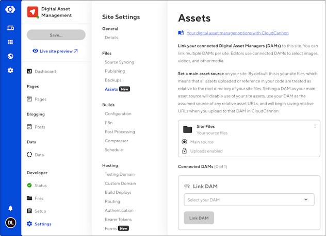Click the documentation book icon
This screenshot has height=236, width=326.
click(181, 33)
